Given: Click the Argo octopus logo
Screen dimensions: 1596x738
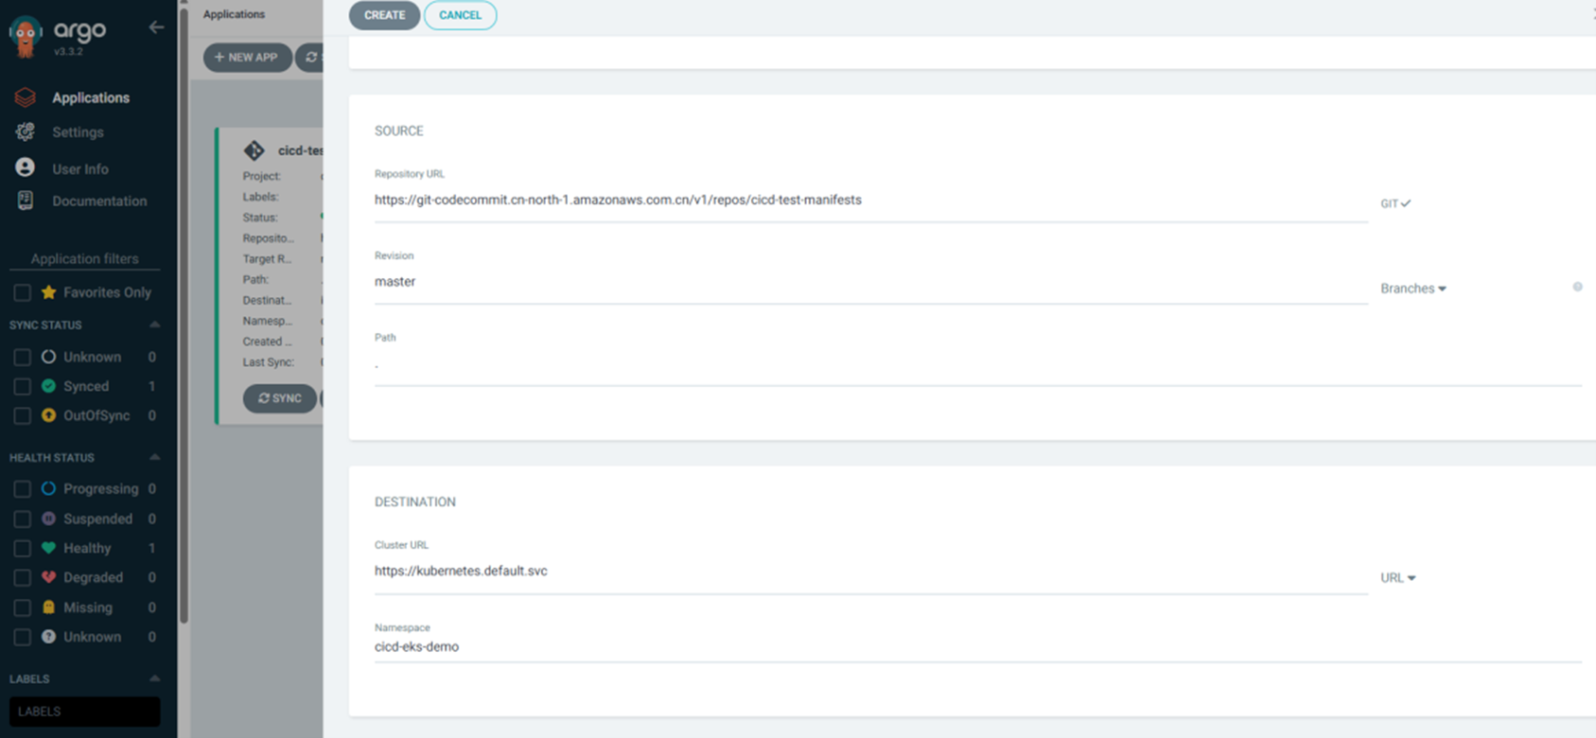Looking at the screenshot, I should point(26,36).
